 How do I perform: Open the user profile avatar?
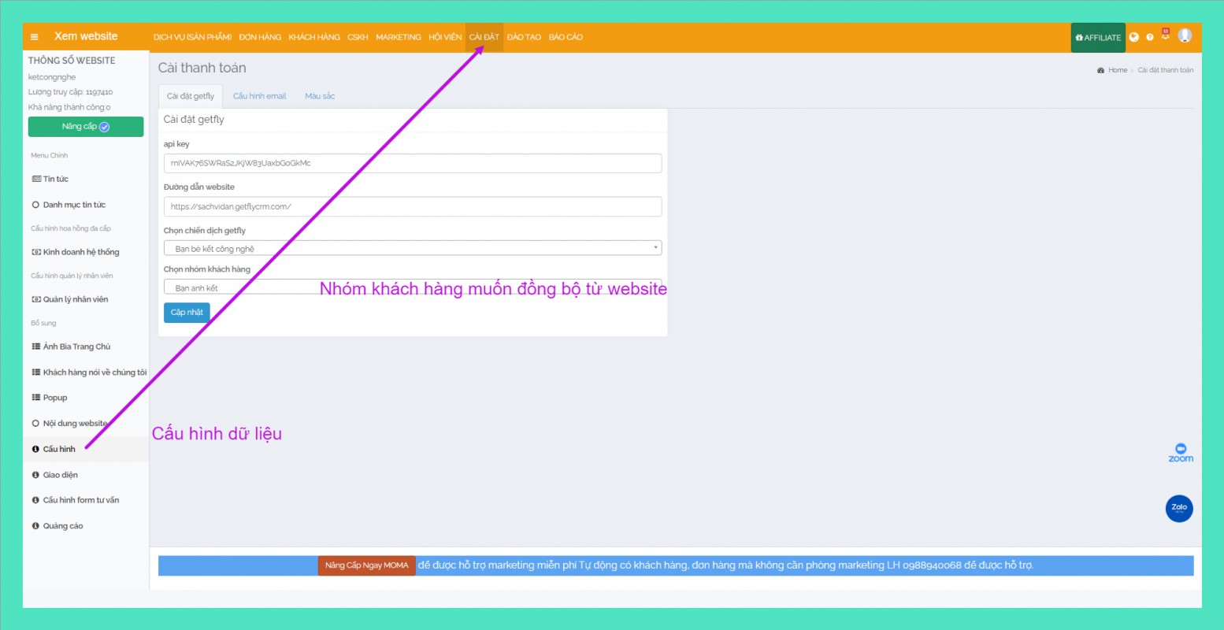pyautogui.click(x=1184, y=35)
